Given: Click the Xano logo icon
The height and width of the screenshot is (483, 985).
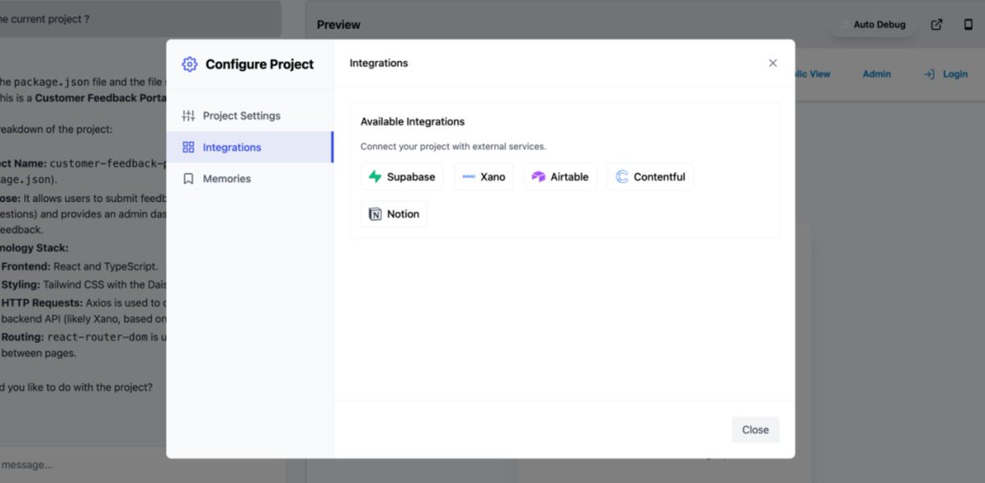Looking at the screenshot, I should pyautogui.click(x=469, y=177).
